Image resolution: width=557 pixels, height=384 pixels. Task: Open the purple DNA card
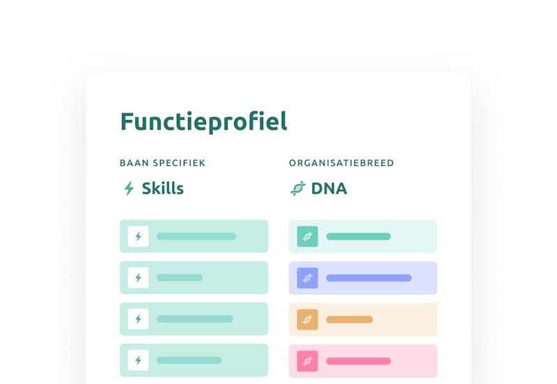(x=363, y=277)
